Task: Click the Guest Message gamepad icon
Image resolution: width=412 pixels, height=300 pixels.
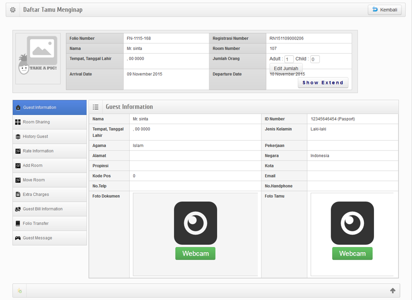Action: click(x=18, y=238)
